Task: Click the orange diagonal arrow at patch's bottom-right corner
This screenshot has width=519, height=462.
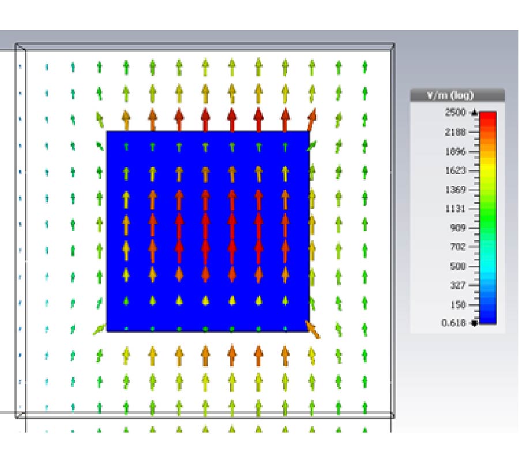Action: tap(313, 330)
